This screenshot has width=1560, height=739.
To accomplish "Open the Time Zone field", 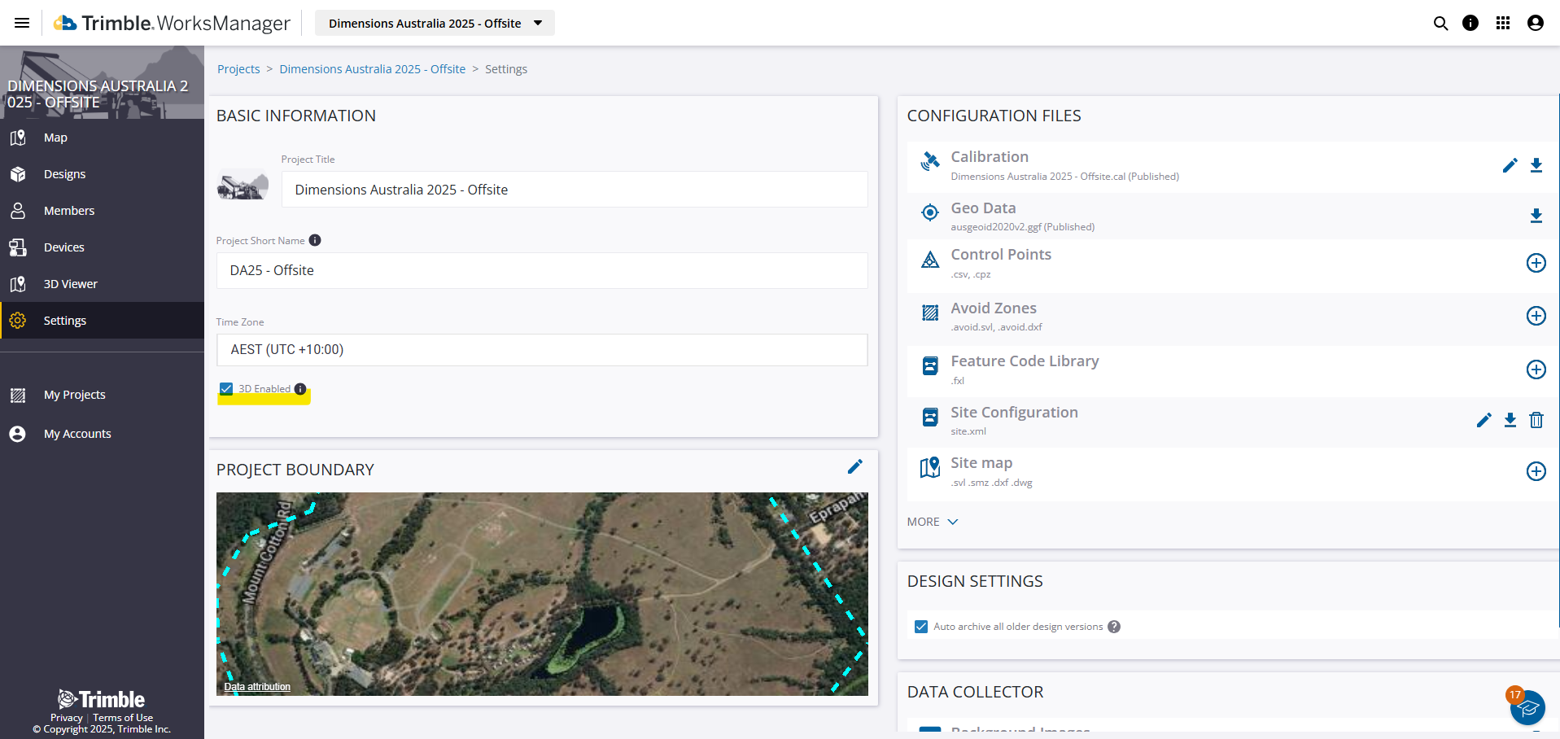I will pyautogui.click(x=541, y=350).
